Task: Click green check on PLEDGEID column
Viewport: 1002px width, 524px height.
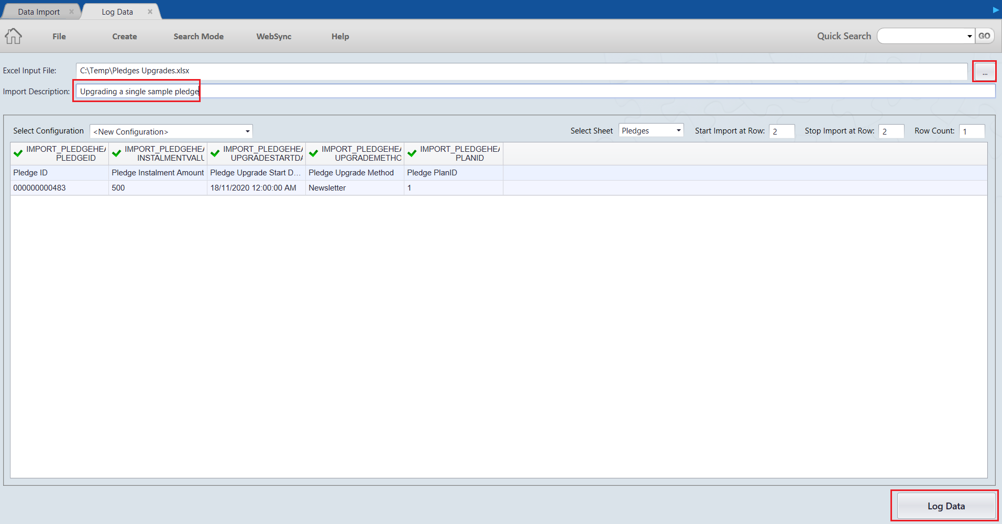Action: coord(18,153)
